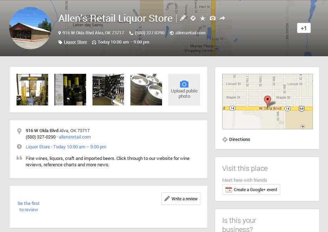Open allensretail.com website link

(75, 137)
